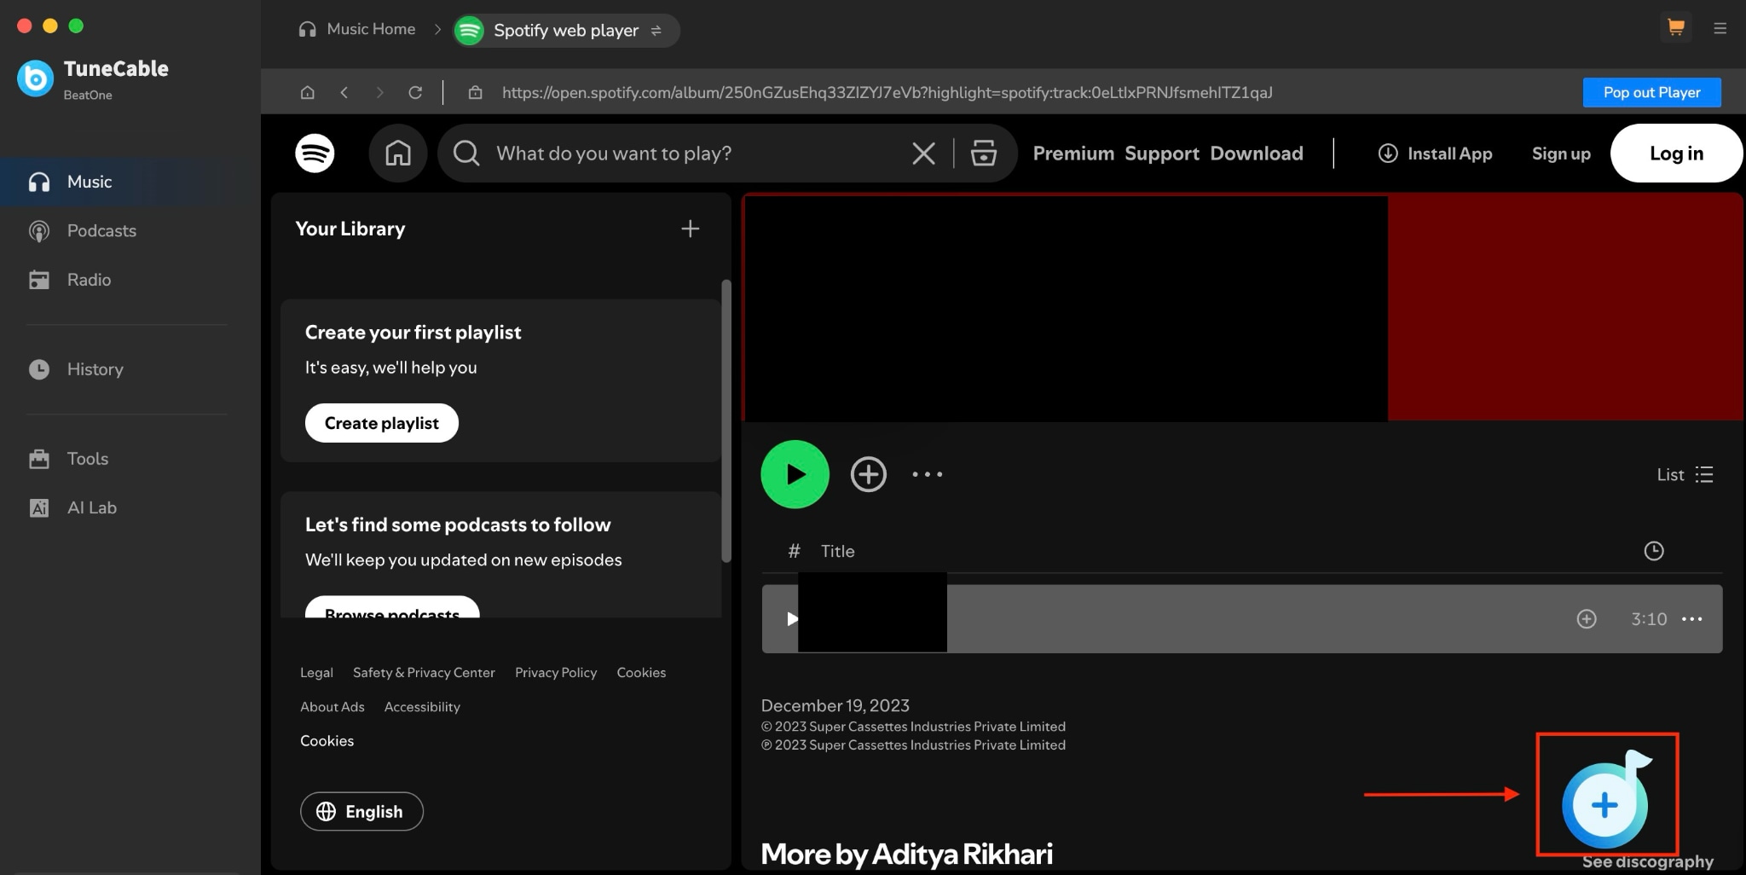Open the Accessibility link
Viewport: 1746px width, 875px height.
[x=422, y=707]
